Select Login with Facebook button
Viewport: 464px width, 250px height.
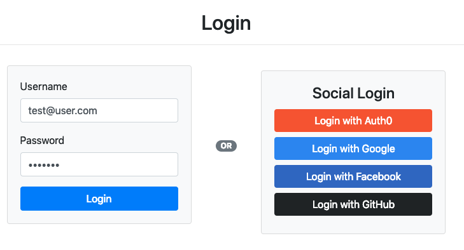point(353,176)
